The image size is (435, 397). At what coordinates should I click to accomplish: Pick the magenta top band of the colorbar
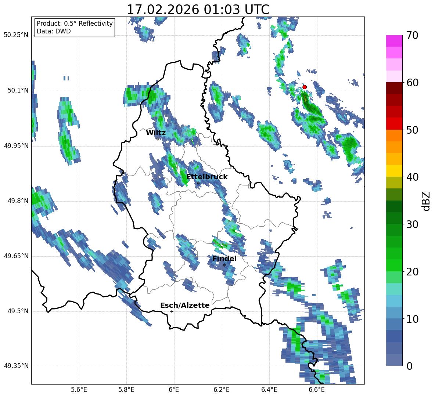(x=394, y=41)
